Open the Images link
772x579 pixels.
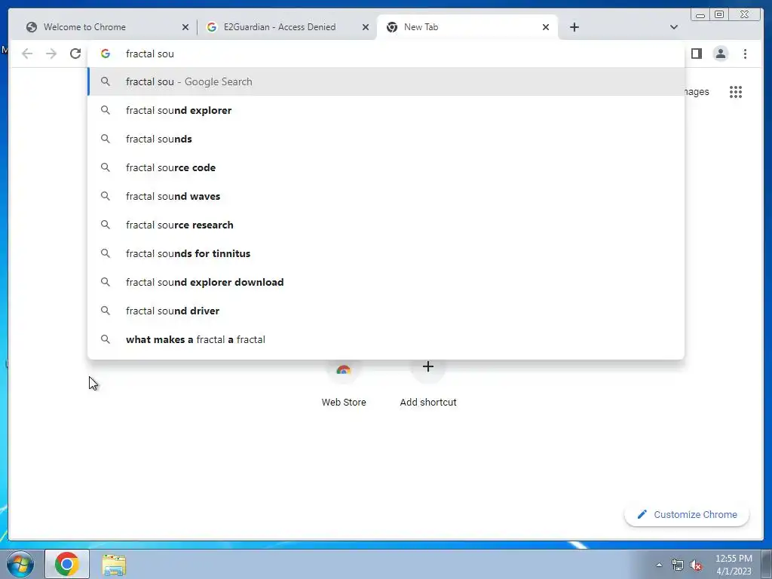pyautogui.click(x=696, y=92)
